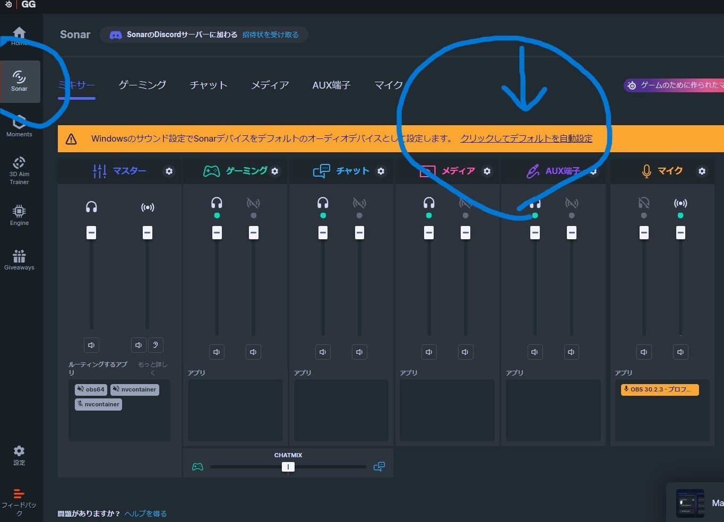Mute the microphone streaming channel
The width and height of the screenshot is (724, 522).
click(680, 352)
